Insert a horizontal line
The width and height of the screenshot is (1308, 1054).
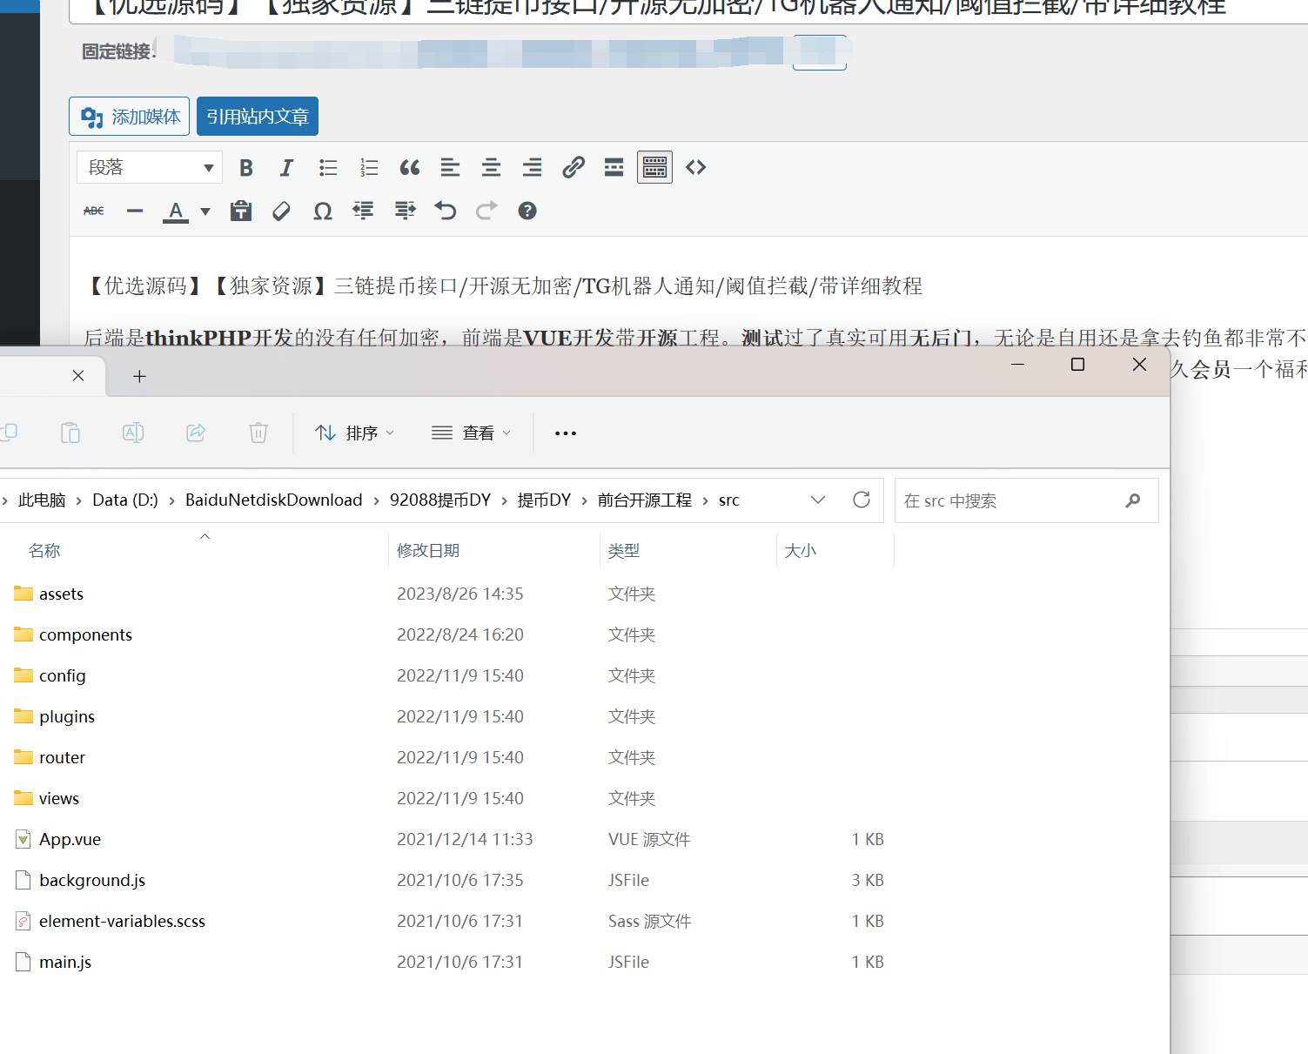click(x=135, y=211)
